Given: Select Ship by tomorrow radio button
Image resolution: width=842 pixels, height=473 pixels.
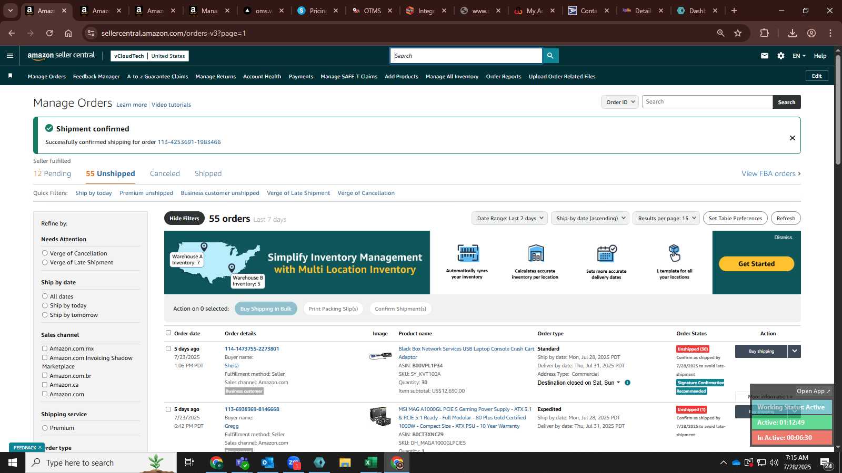Looking at the screenshot, I should click(x=45, y=315).
